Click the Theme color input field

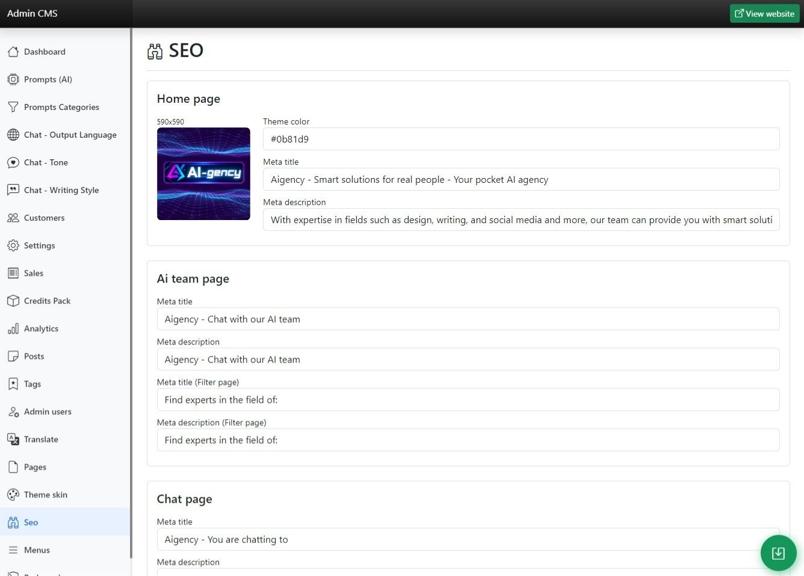[521, 139]
